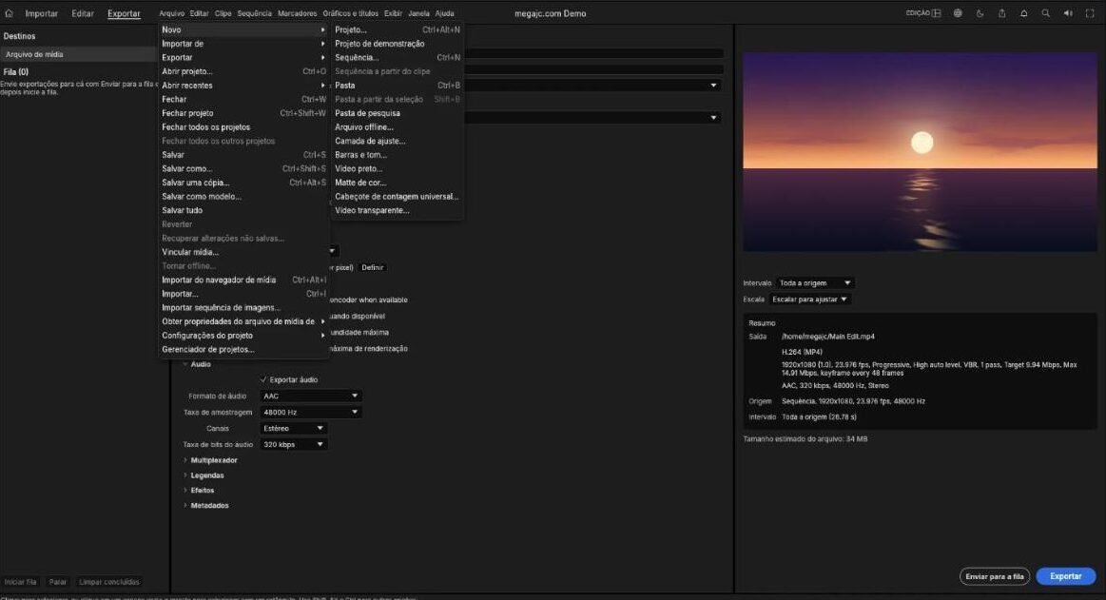Open the Intervalo Toda a origem dropdown

pyautogui.click(x=814, y=283)
